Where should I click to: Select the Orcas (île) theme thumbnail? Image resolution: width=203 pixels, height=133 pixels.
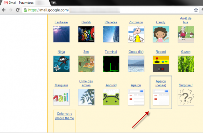136,64
